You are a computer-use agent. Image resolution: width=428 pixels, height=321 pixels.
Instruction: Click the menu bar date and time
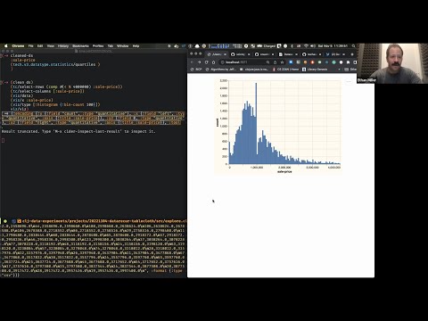point(333,46)
